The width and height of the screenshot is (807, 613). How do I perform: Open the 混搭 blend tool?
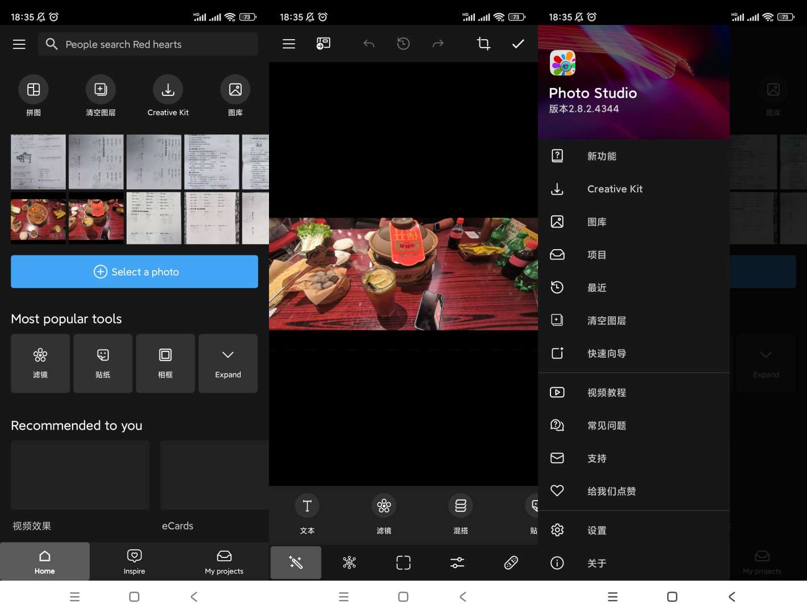coord(461,513)
